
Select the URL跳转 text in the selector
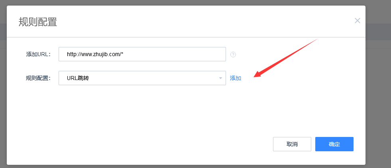[78, 78]
